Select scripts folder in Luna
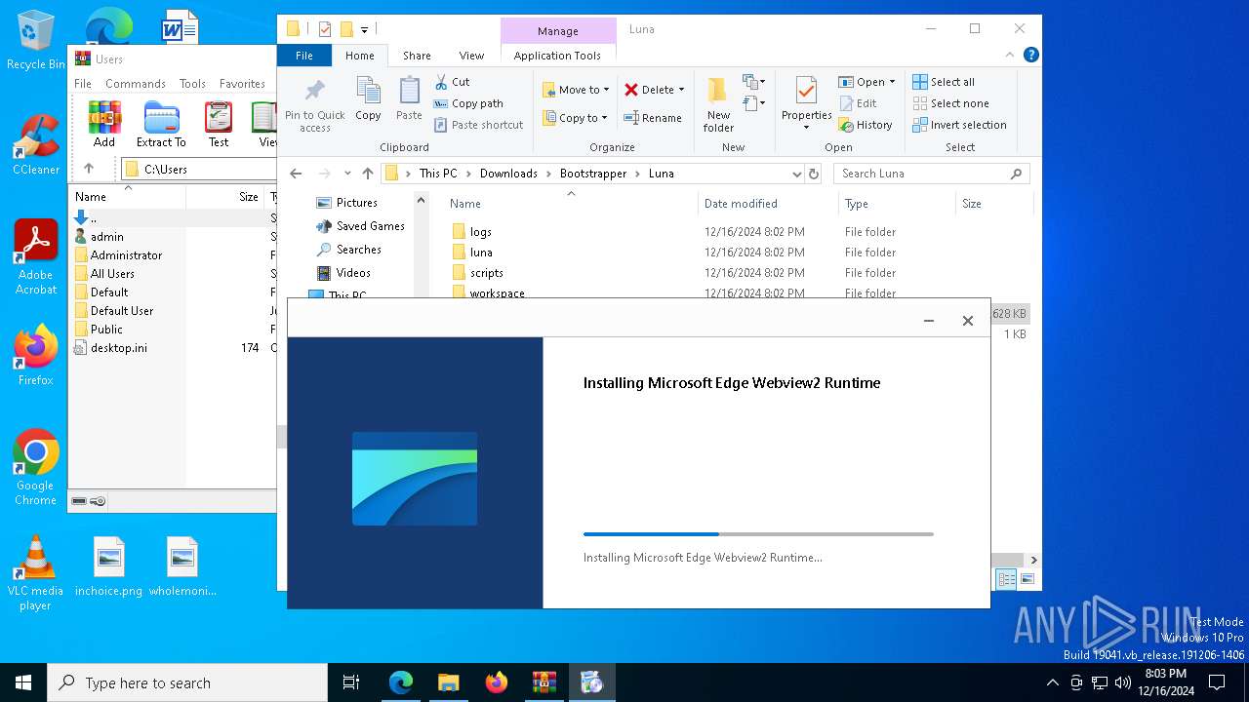 coord(486,273)
